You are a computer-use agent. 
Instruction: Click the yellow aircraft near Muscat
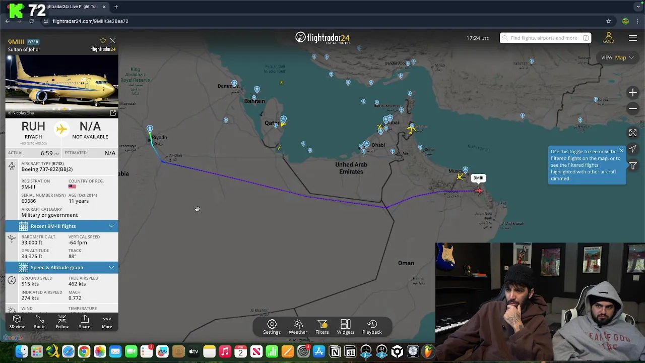pos(460,176)
